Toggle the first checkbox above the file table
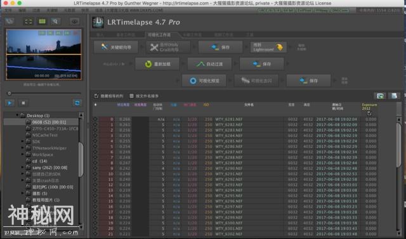Image resolution: width=406 pixels, height=239 pixels. pyautogui.click(x=96, y=96)
